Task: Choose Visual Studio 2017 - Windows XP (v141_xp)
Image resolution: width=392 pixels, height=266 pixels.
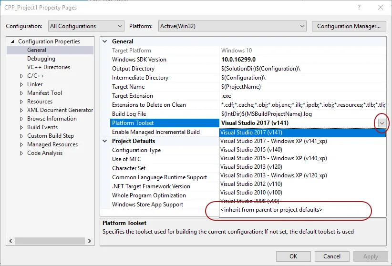Action: point(302,141)
